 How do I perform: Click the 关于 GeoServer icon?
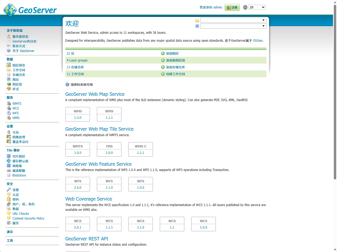click(x=9, y=51)
